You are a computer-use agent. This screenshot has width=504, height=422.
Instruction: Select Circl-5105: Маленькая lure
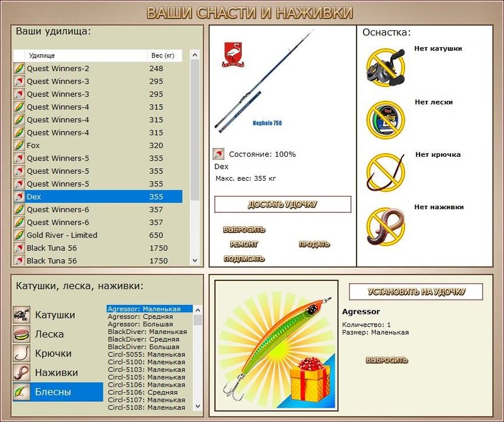click(x=150, y=377)
